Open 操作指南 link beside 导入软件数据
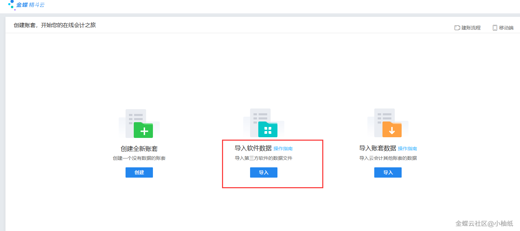520x231 pixels. [283, 149]
